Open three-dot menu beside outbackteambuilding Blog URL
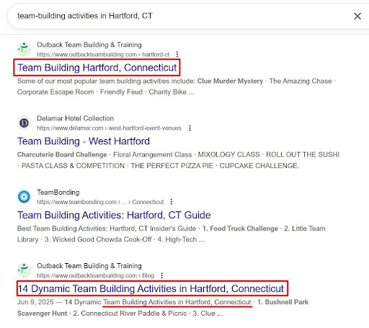Image resolution: width=369 pixels, height=328 pixels. pyautogui.click(x=162, y=275)
